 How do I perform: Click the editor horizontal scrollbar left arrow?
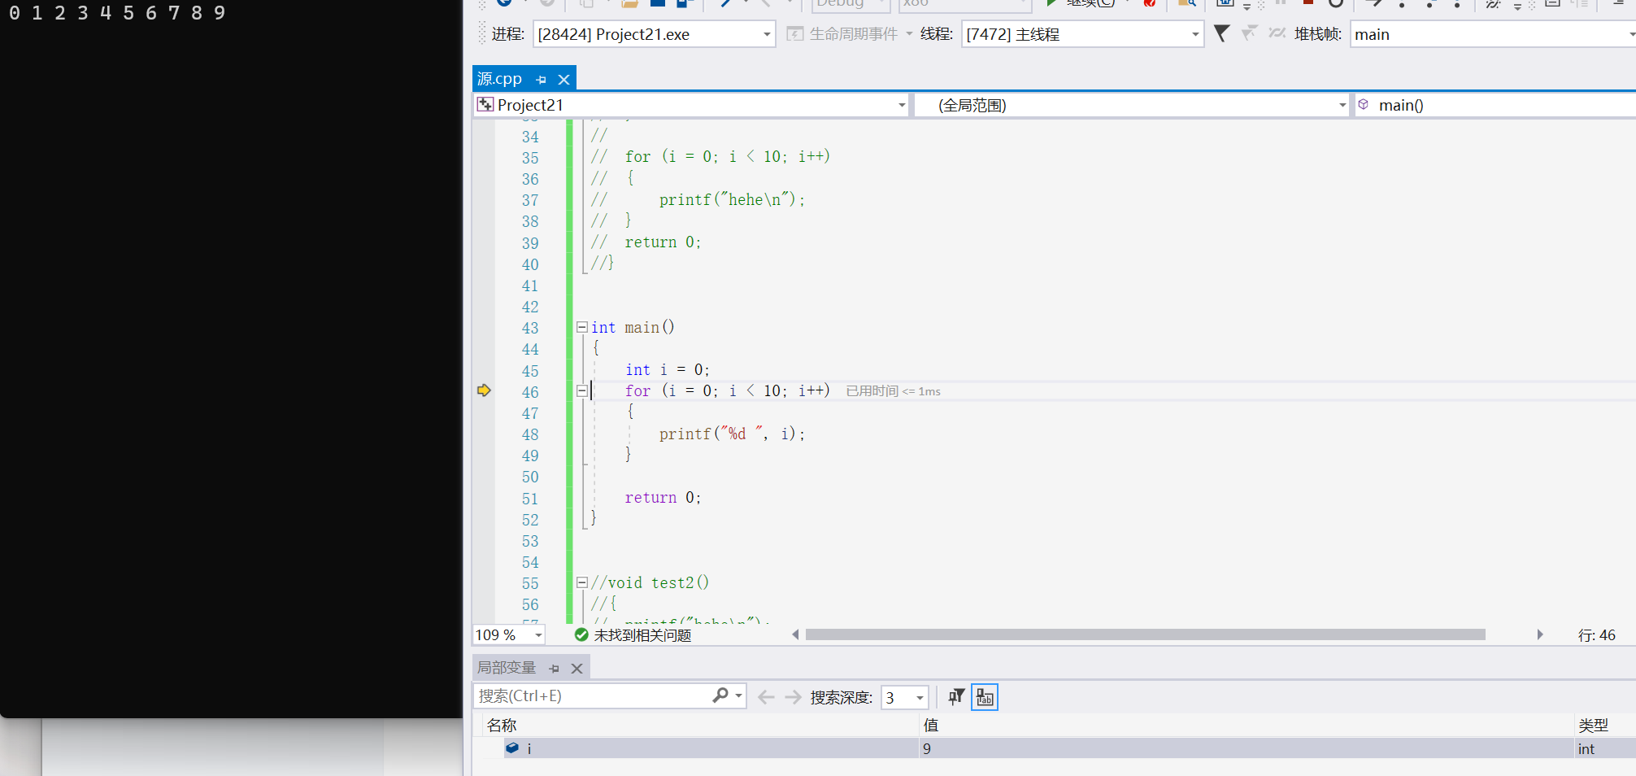pyautogui.click(x=795, y=634)
